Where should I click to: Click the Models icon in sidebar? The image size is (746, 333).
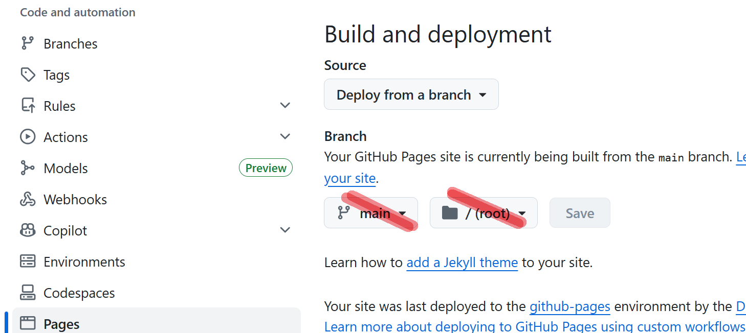tap(28, 169)
